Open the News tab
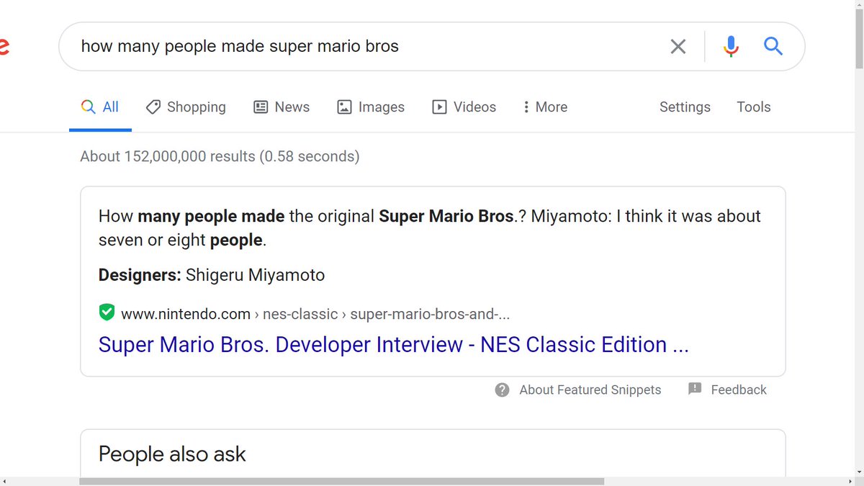Image resolution: width=864 pixels, height=486 pixels. pos(282,107)
